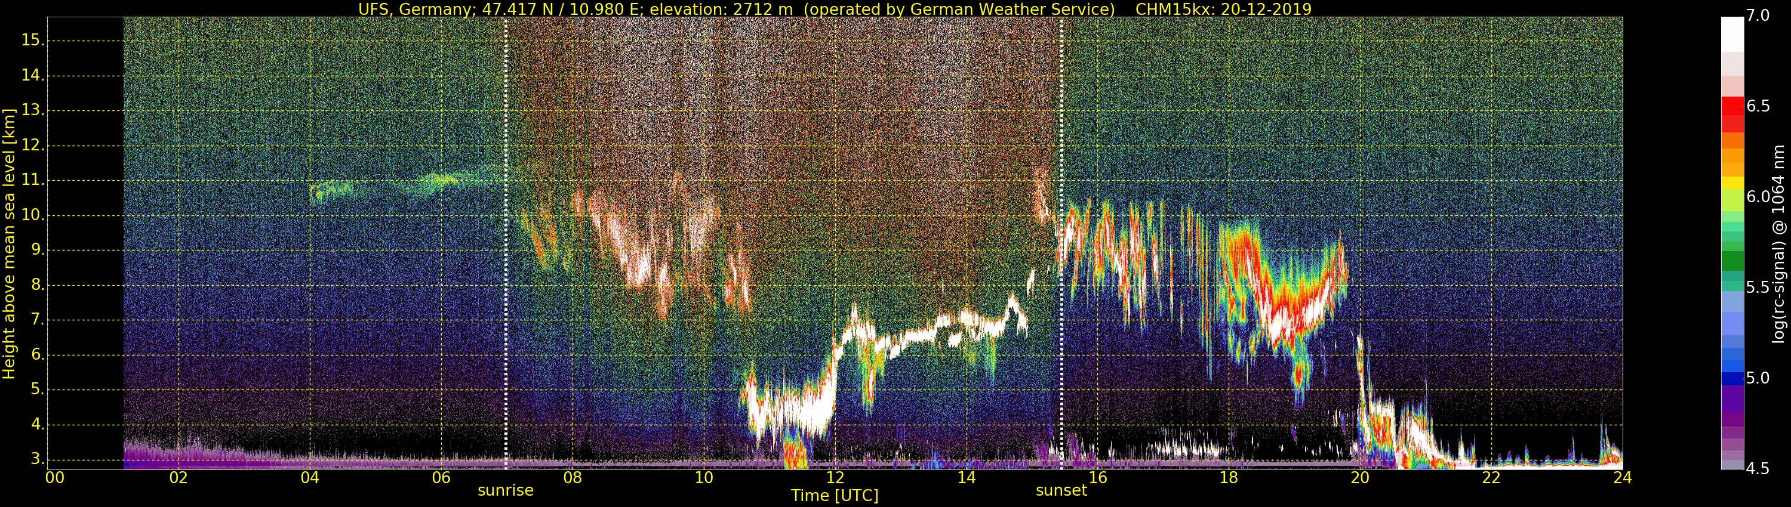
Task: Click the '22' time axis tick label
Action: coord(1491,478)
